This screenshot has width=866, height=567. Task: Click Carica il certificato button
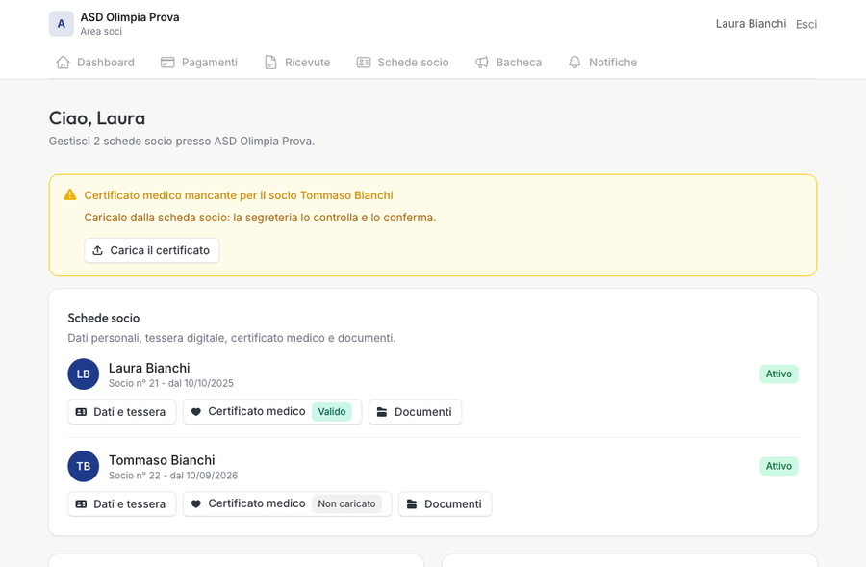[152, 250]
